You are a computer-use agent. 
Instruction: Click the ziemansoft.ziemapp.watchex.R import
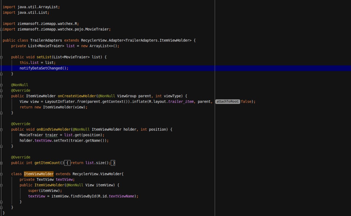(41, 24)
